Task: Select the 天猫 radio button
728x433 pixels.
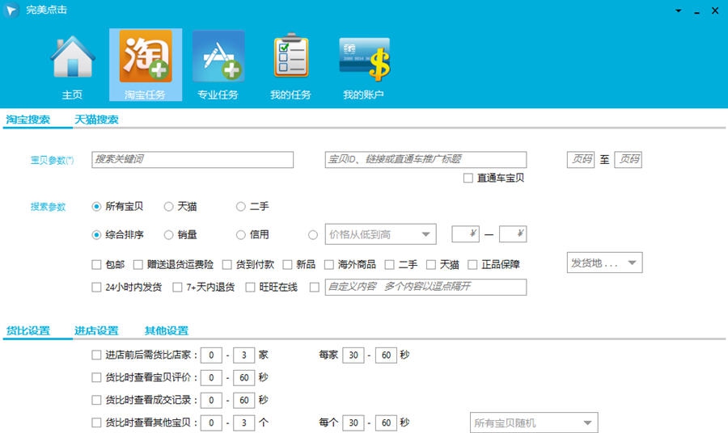Action: (x=169, y=207)
